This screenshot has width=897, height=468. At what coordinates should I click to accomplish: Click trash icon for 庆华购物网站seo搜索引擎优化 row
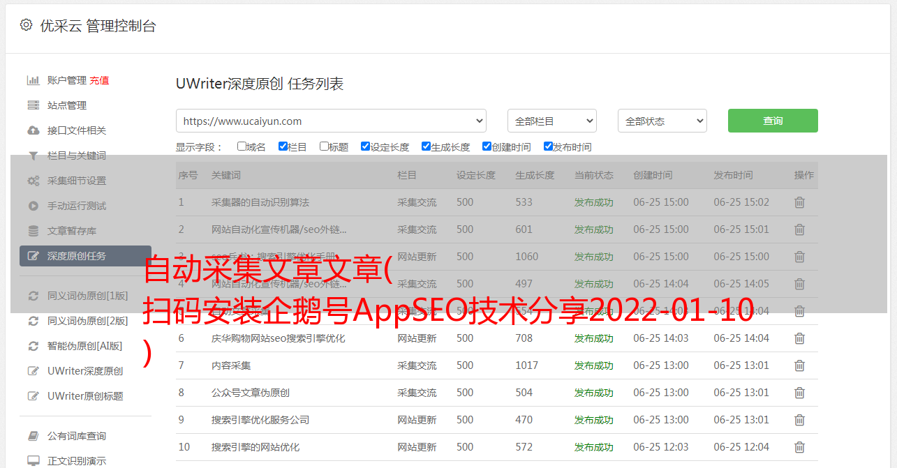[799, 338]
